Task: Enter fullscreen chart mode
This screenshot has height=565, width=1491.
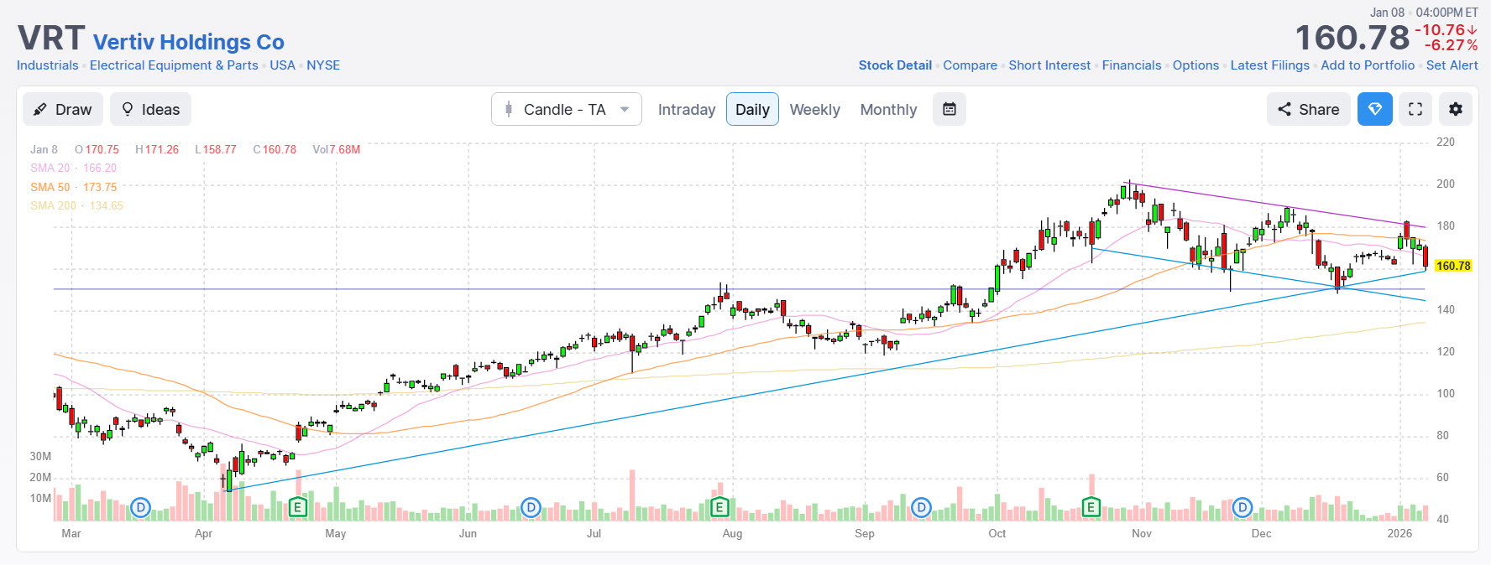Action: click(1415, 109)
